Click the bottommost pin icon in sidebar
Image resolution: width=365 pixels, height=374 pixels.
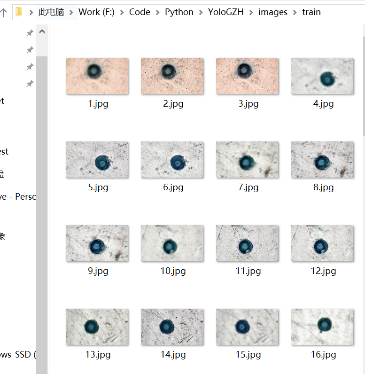tap(30, 84)
